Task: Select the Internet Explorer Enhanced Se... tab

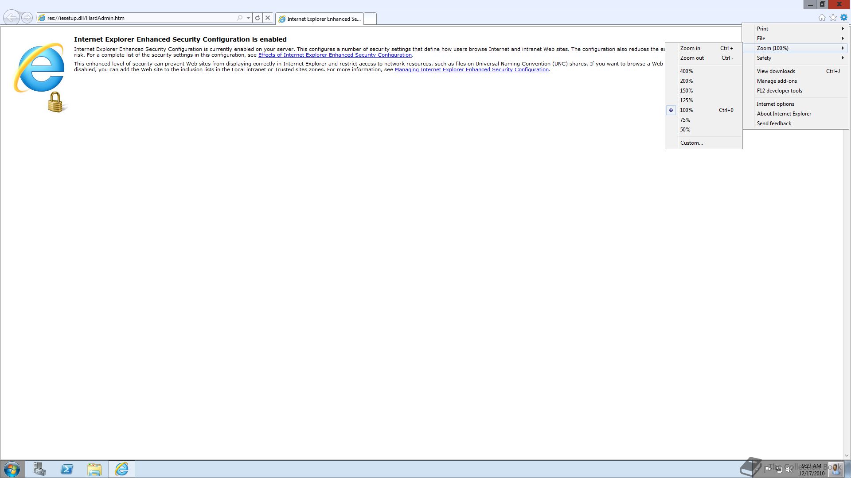Action: (x=320, y=19)
